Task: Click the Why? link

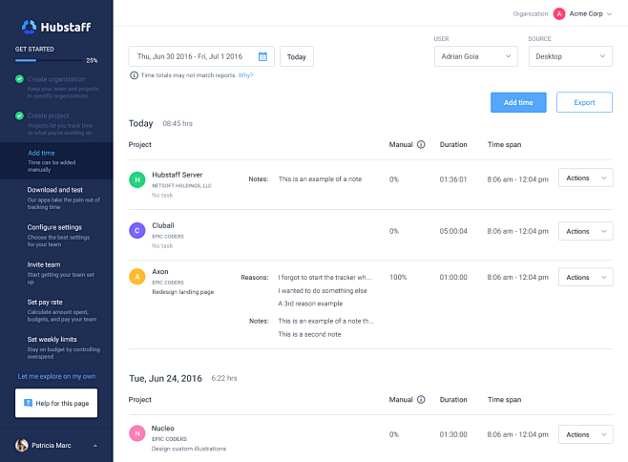Action: point(245,75)
